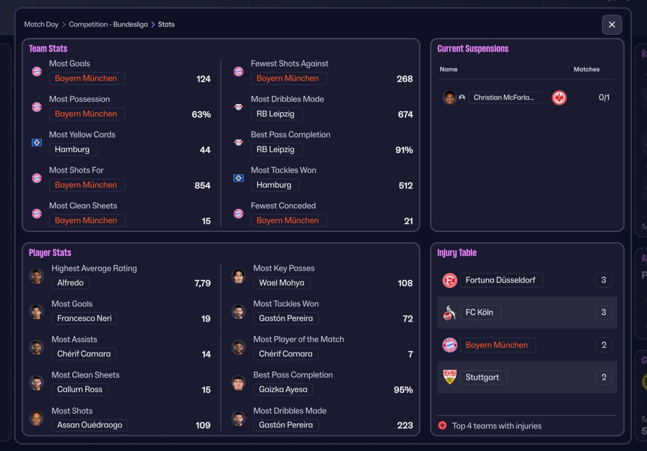This screenshot has width=647, height=451.
Task: Click Gastón Pereira's portrait beside Most Tackles Won
Action: pyautogui.click(x=239, y=311)
